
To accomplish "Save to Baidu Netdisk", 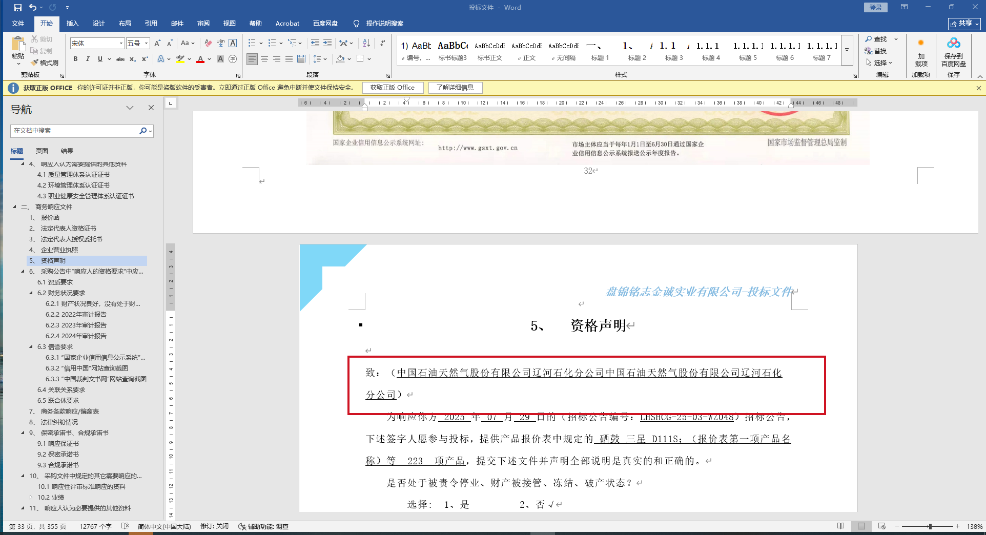I will click(x=954, y=52).
